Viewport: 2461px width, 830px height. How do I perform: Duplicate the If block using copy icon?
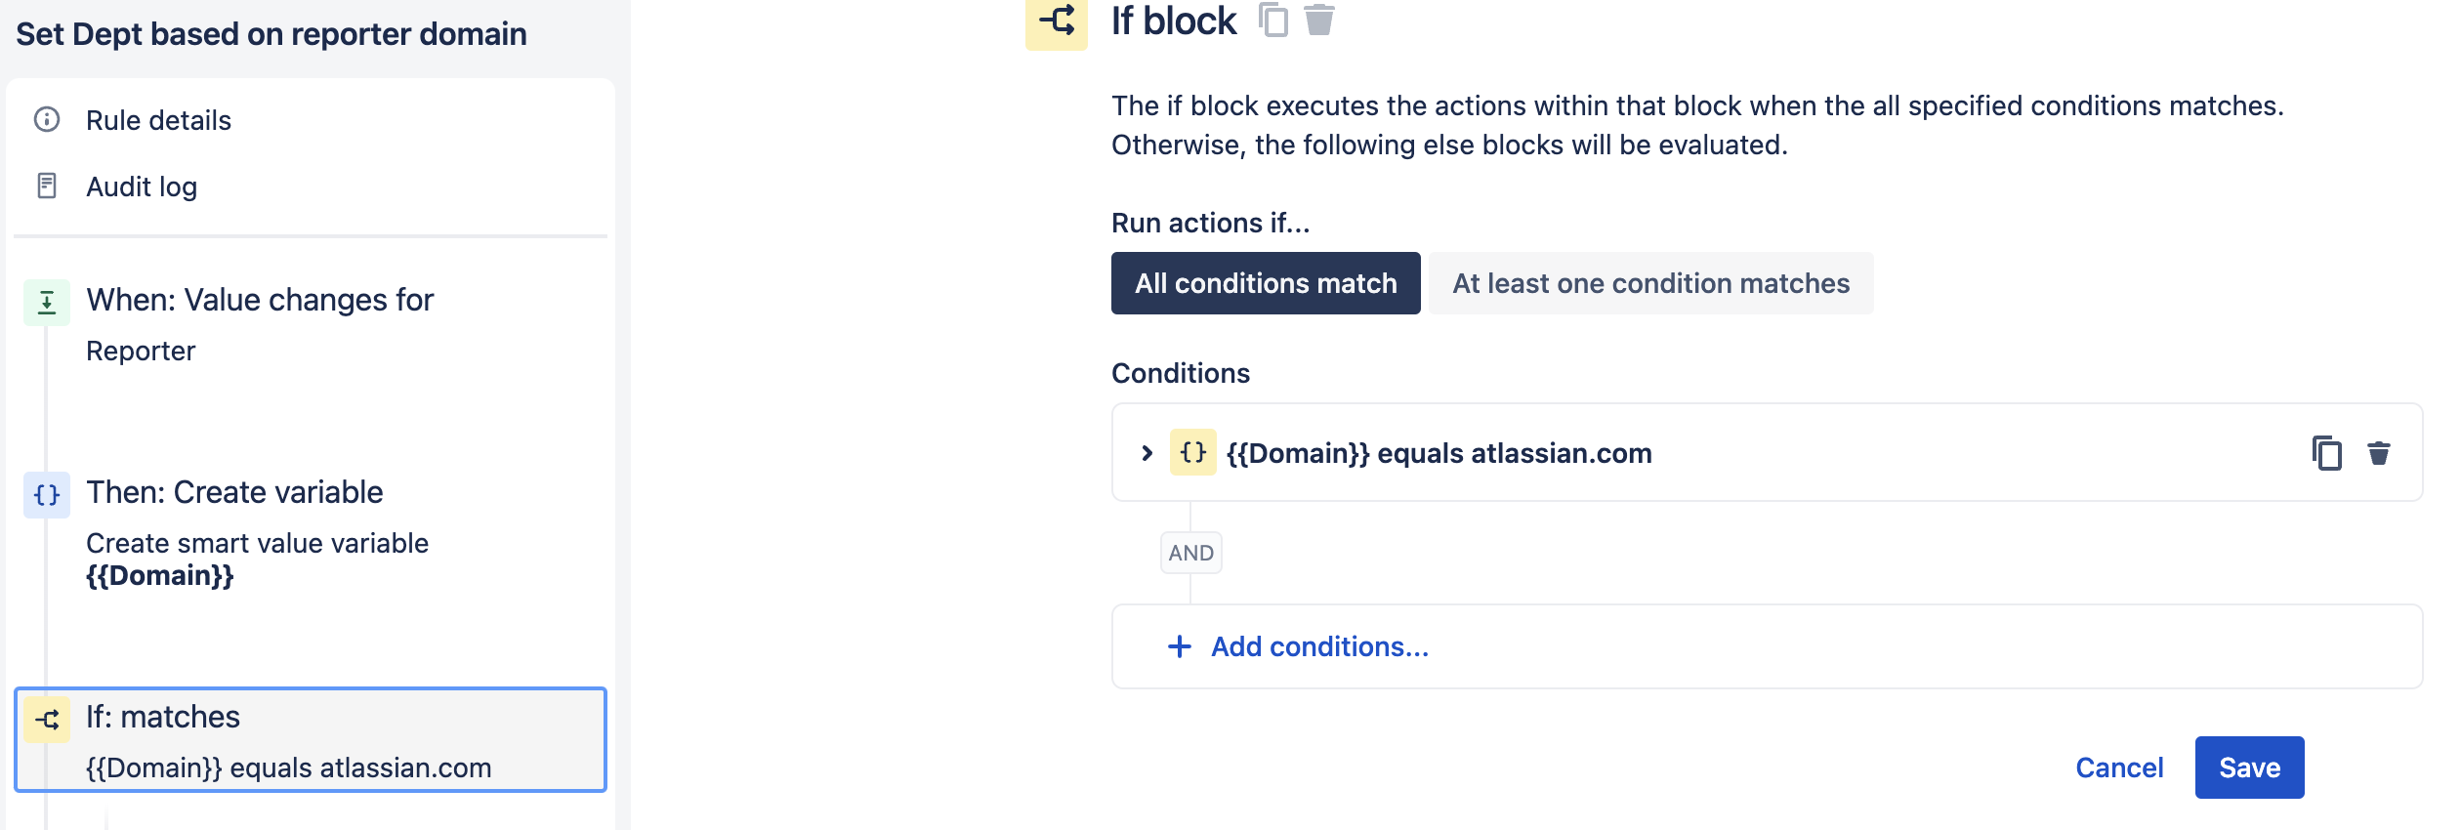click(1273, 20)
